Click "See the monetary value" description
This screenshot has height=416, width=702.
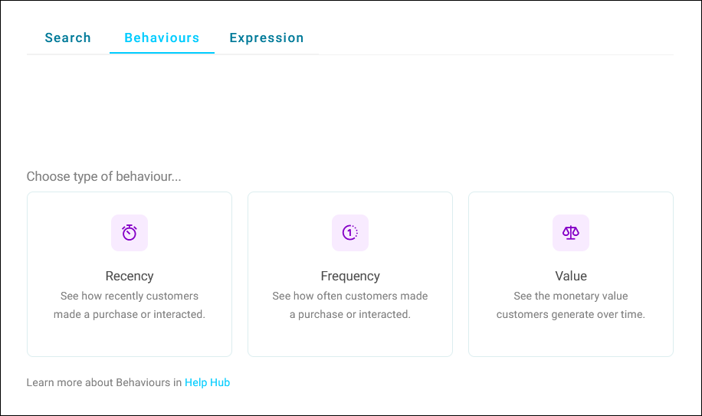click(x=571, y=296)
